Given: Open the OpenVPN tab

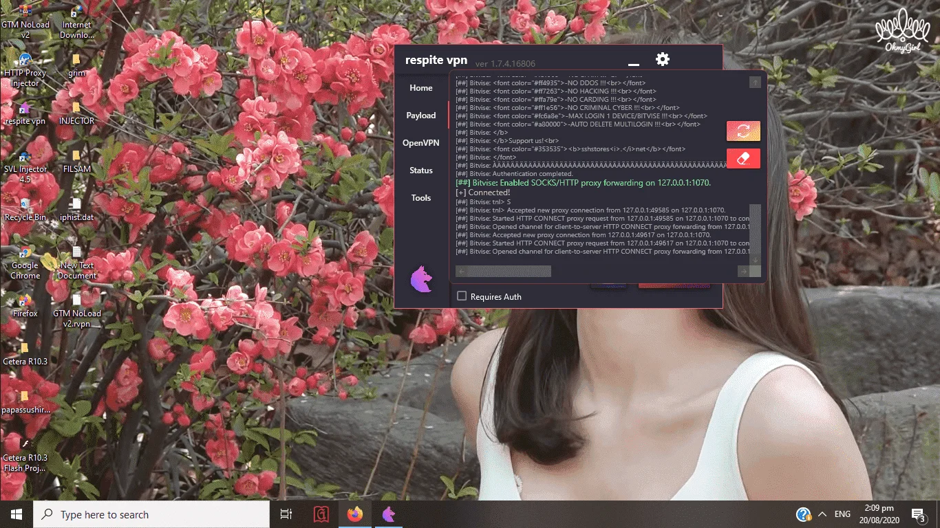Looking at the screenshot, I should 421,143.
